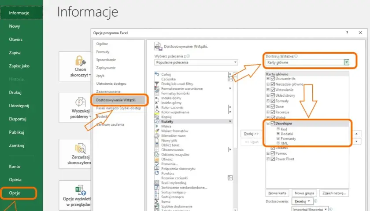Toggle the Recenzja tab checkbox
This screenshot has height=211, width=370.
click(x=273, y=112)
